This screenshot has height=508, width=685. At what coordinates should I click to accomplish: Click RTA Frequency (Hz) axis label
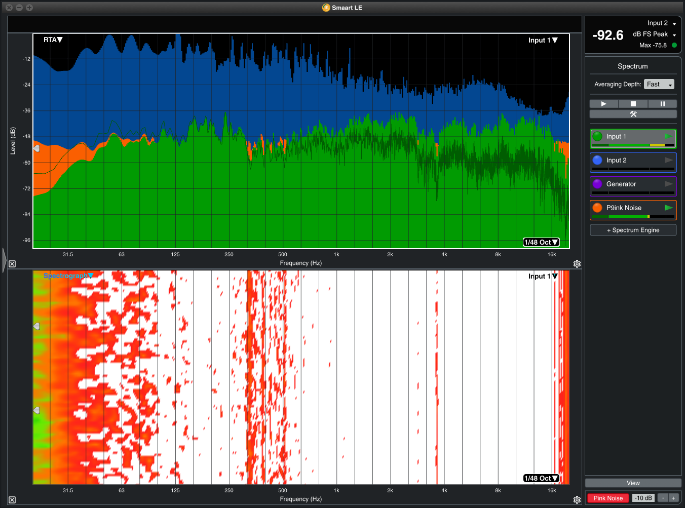300,263
